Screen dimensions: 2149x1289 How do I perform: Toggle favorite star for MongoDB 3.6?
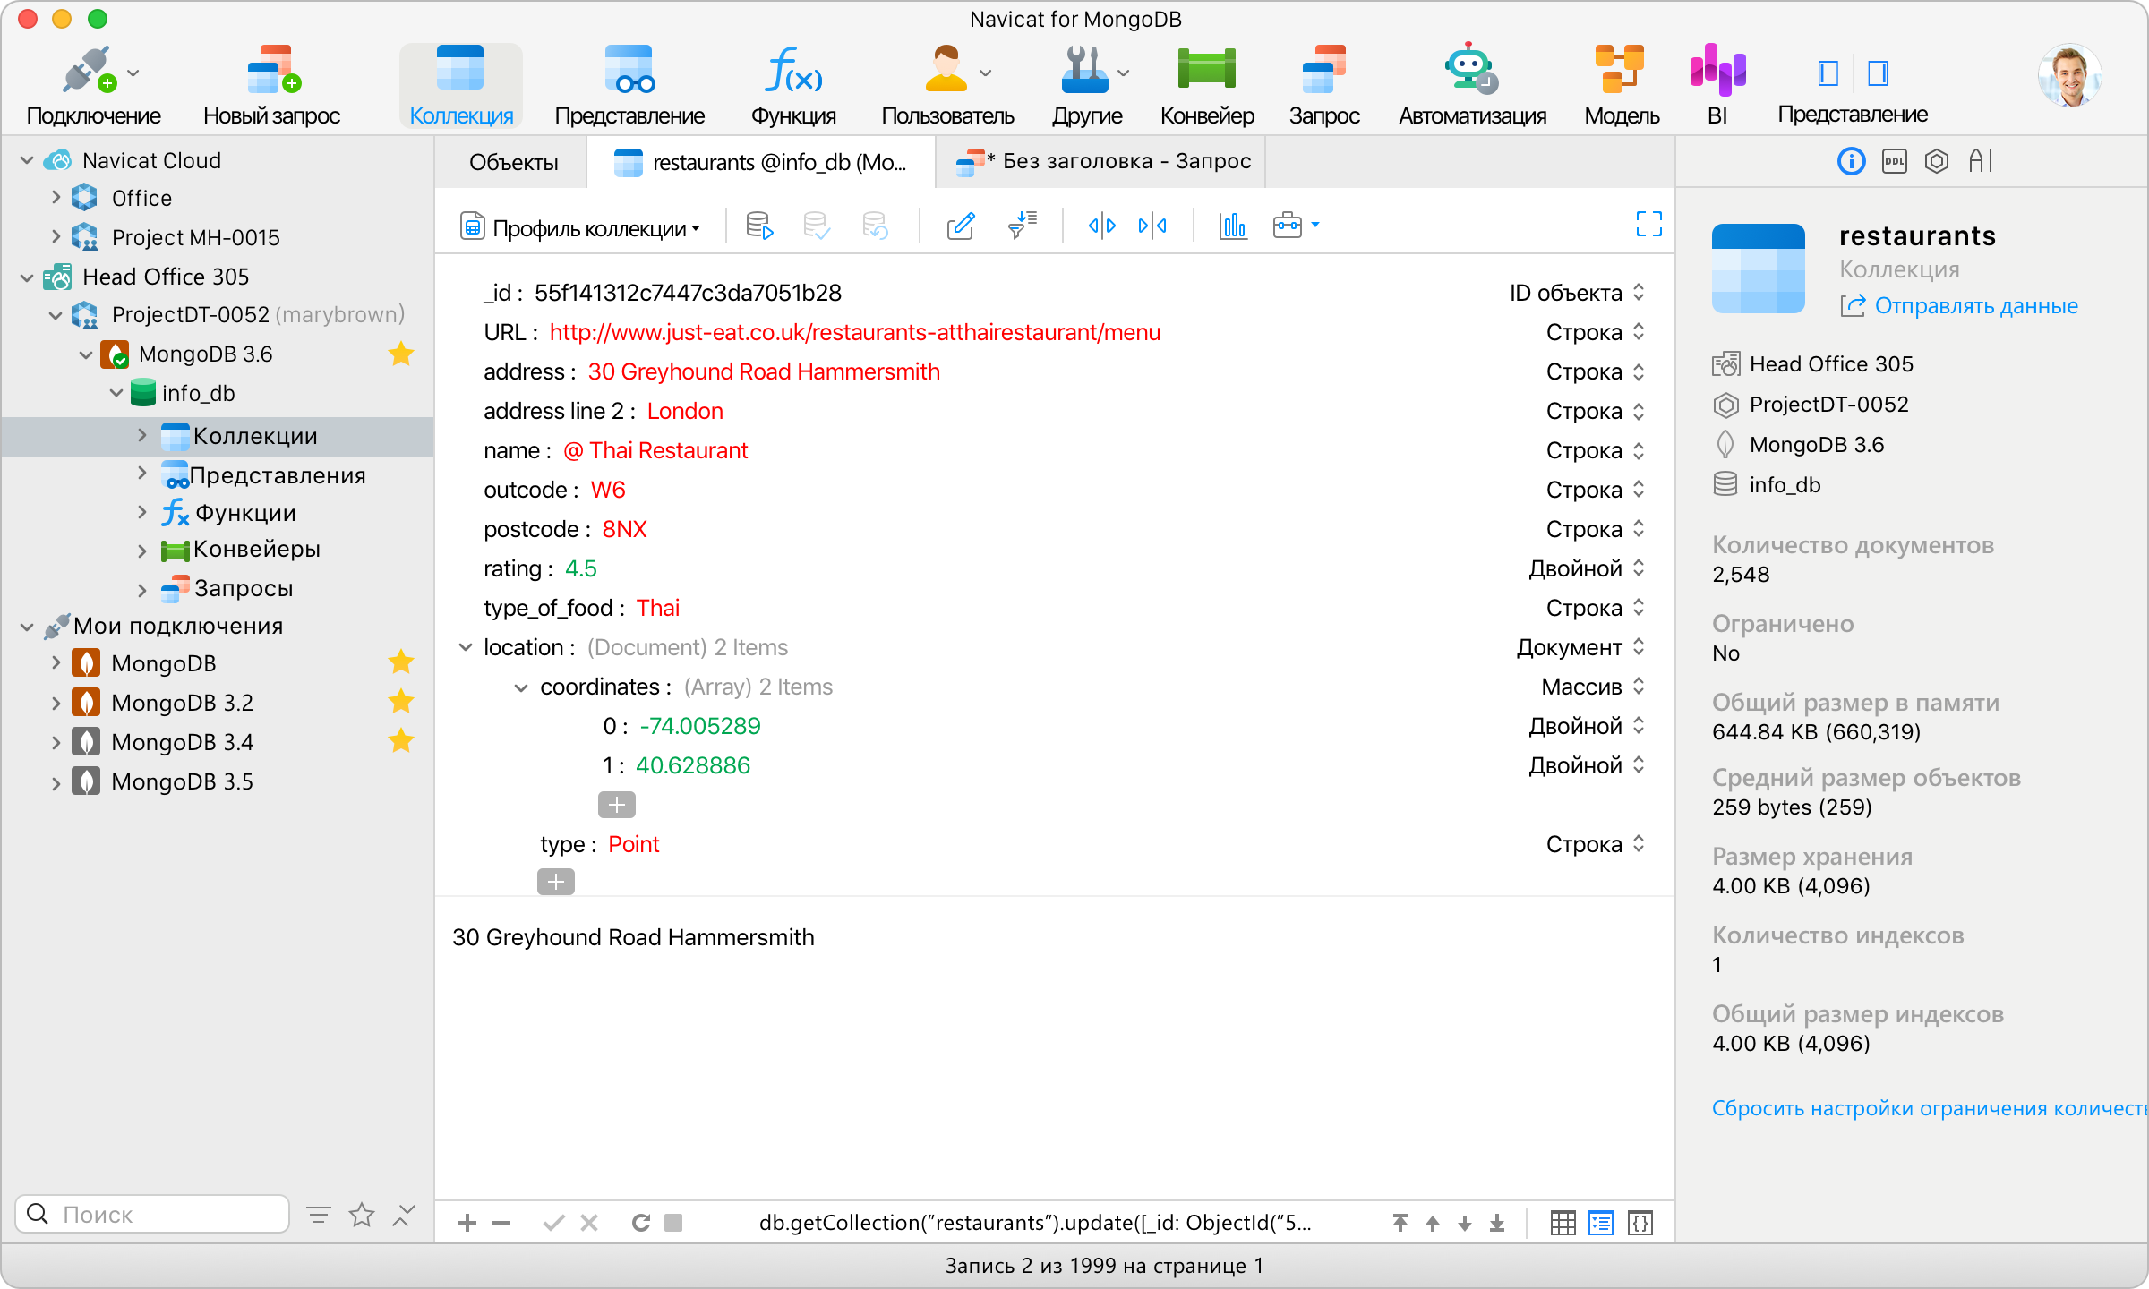pos(401,354)
